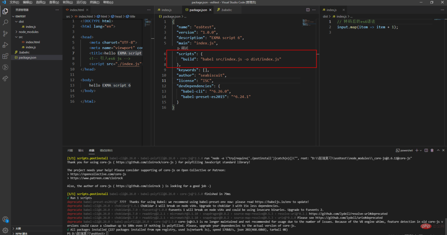This screenshot has height=235, width=447.
Task: Click the 调试 link above scripts
Action: coord(184,48)
